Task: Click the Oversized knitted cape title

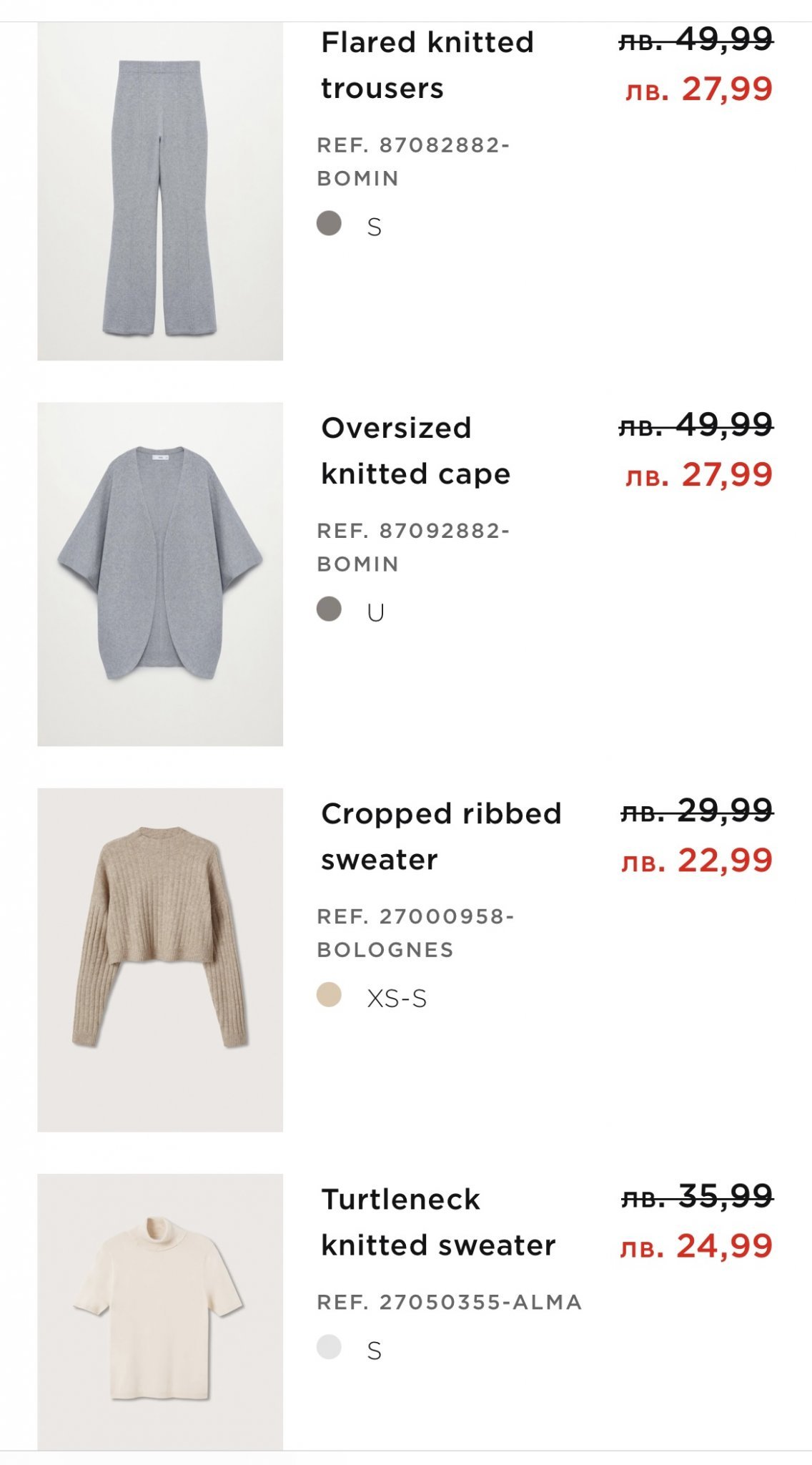Action: (415, 451)
